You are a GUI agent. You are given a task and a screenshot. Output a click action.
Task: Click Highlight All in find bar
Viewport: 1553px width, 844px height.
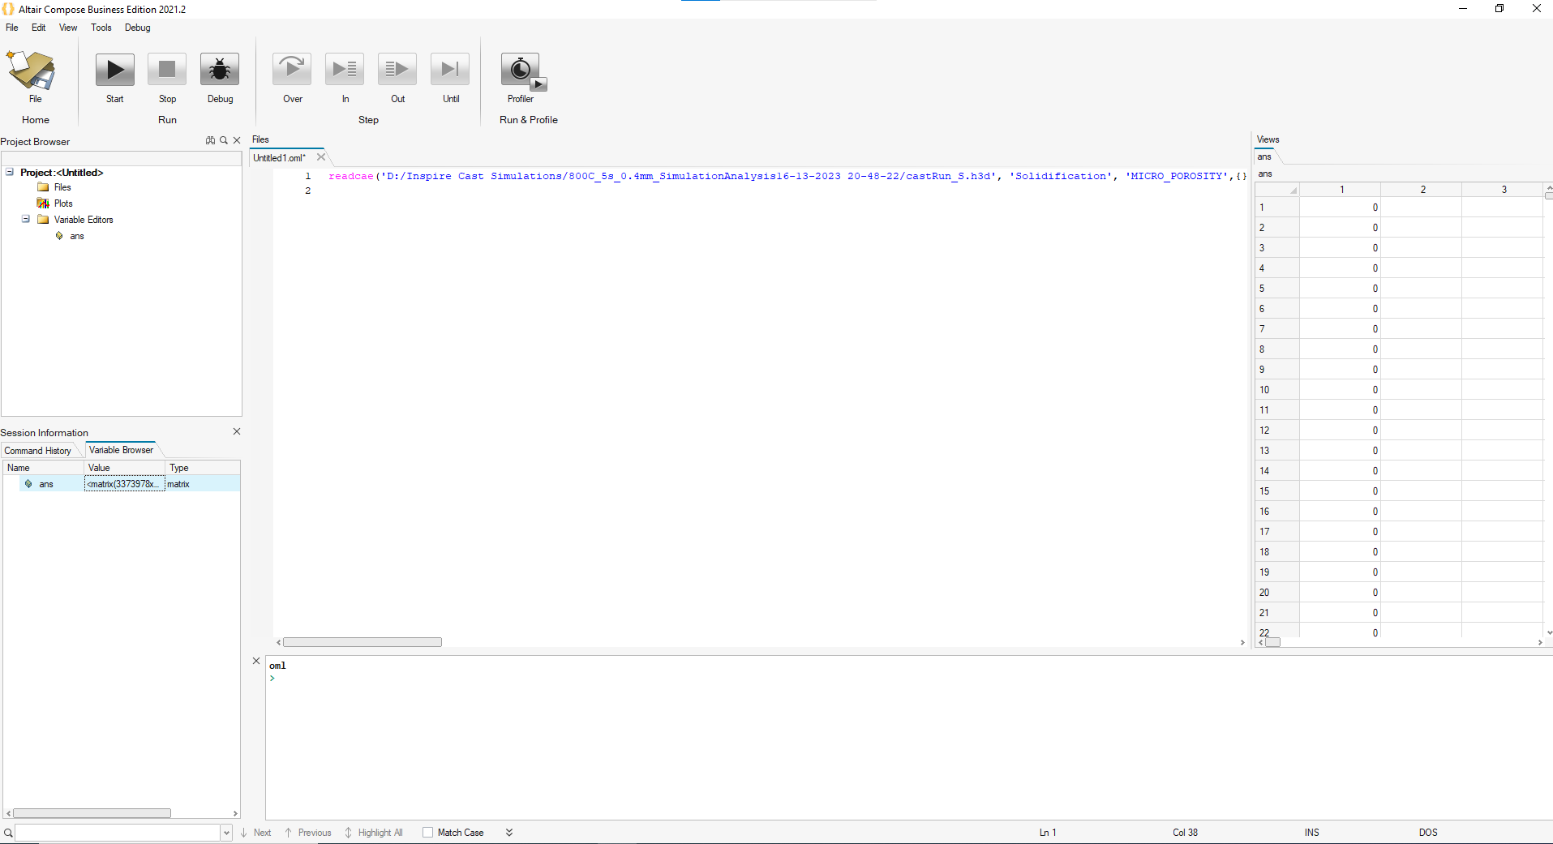point(374,833)
